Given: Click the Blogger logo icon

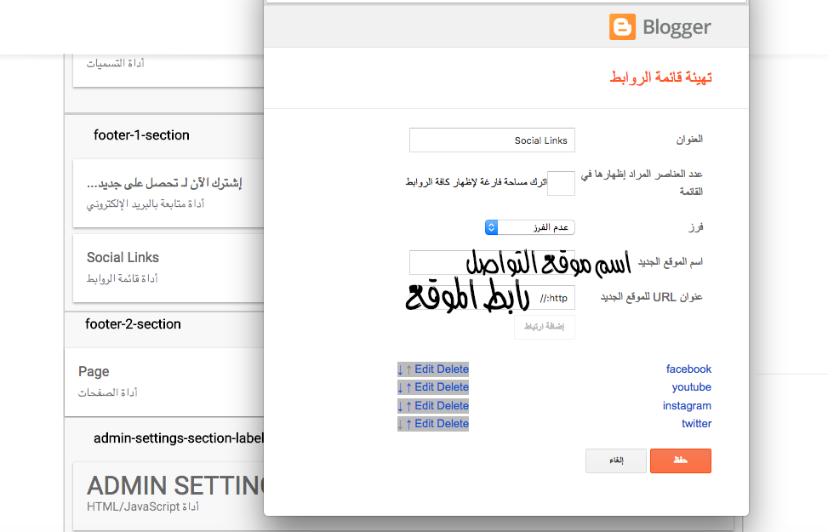Looking at the screenshot, I should [x=622, y=26].
